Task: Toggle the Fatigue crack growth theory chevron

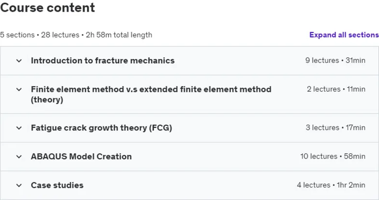Action: tap(19, 128)
